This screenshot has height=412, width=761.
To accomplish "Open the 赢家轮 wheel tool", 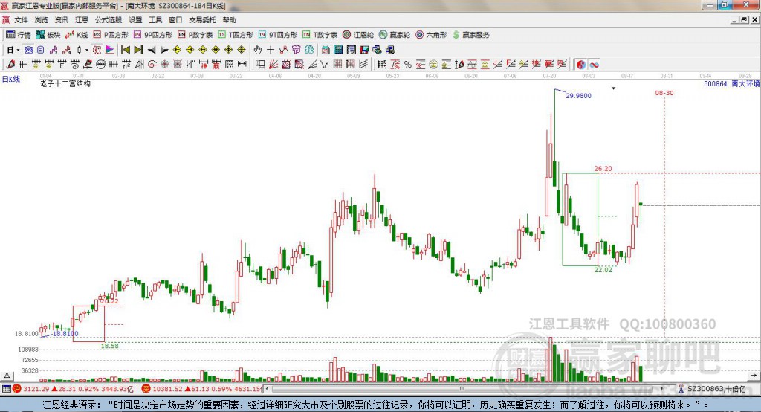I will pyautogui.click(x=395, y=35).
